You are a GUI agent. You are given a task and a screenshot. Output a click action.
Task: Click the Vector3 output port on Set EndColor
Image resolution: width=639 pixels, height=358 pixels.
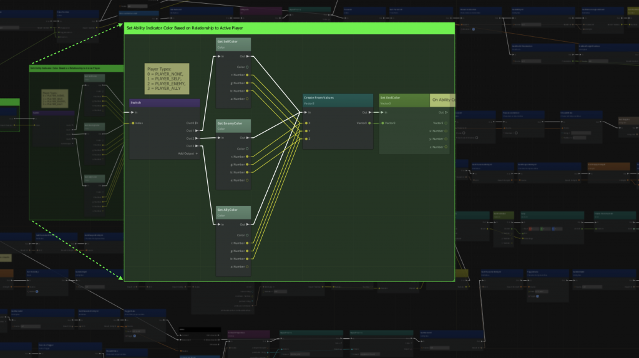click(446, 123)
